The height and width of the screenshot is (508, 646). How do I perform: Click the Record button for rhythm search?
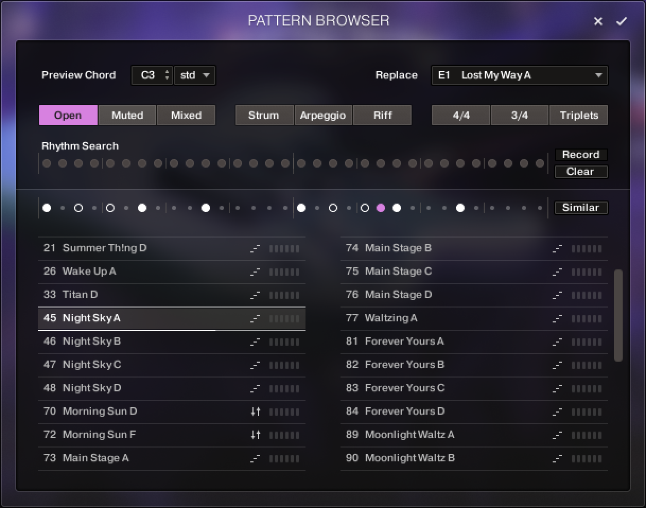[x=581, y=155]
